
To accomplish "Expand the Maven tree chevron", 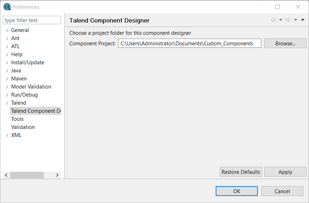I will pos(7,79).
